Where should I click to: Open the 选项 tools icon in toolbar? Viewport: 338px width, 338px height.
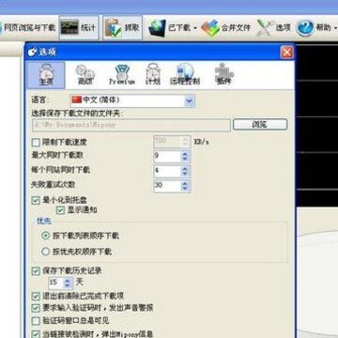(x=265, y=28)
